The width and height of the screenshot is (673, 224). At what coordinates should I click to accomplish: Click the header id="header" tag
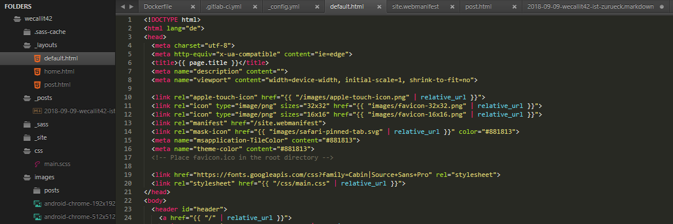point(189,209)
